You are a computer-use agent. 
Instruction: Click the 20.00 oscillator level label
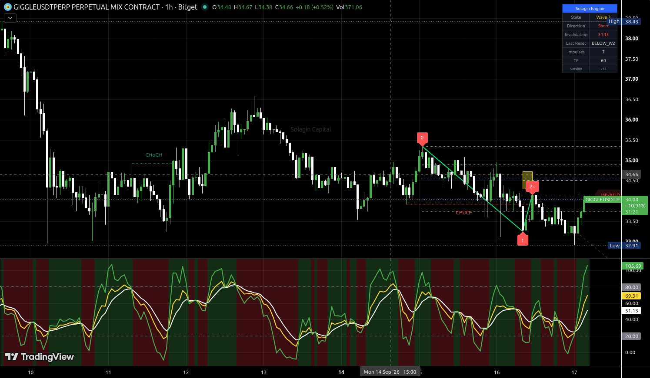pos(631,336)
